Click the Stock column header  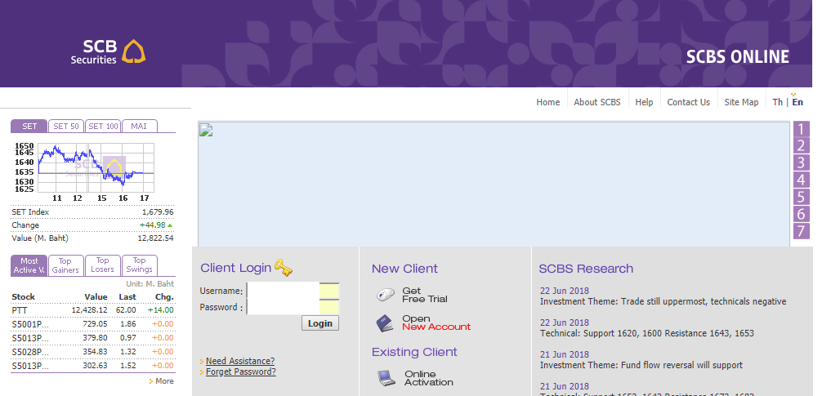pos(24,297)
